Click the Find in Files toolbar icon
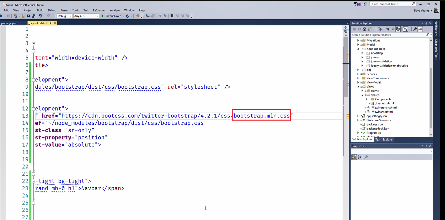 pos(137,16)
